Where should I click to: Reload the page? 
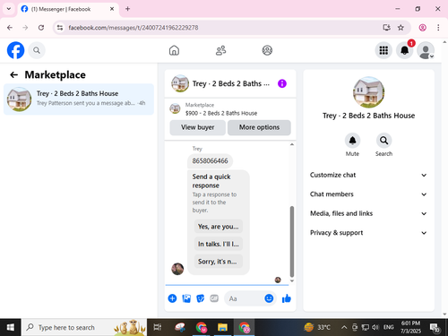coord(41,28)
